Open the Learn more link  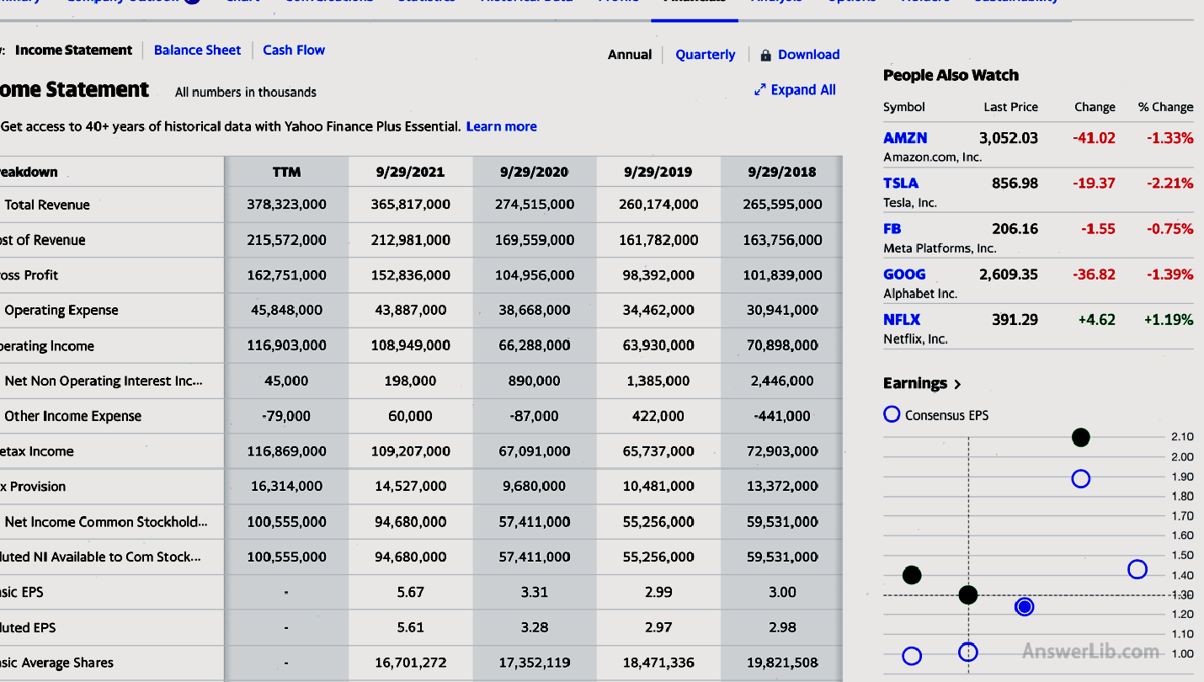pyautogui.click(x=502, y=126)
